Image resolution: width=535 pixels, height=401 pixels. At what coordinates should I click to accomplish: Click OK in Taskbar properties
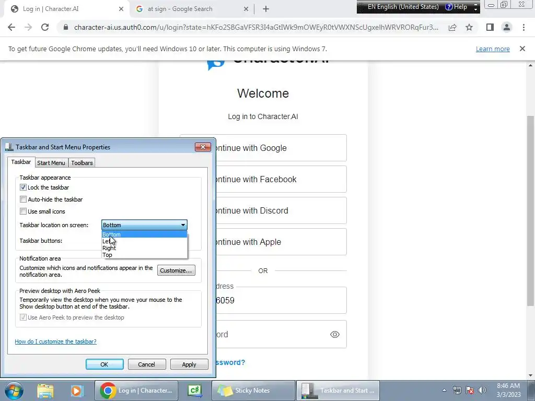(104, 364)
